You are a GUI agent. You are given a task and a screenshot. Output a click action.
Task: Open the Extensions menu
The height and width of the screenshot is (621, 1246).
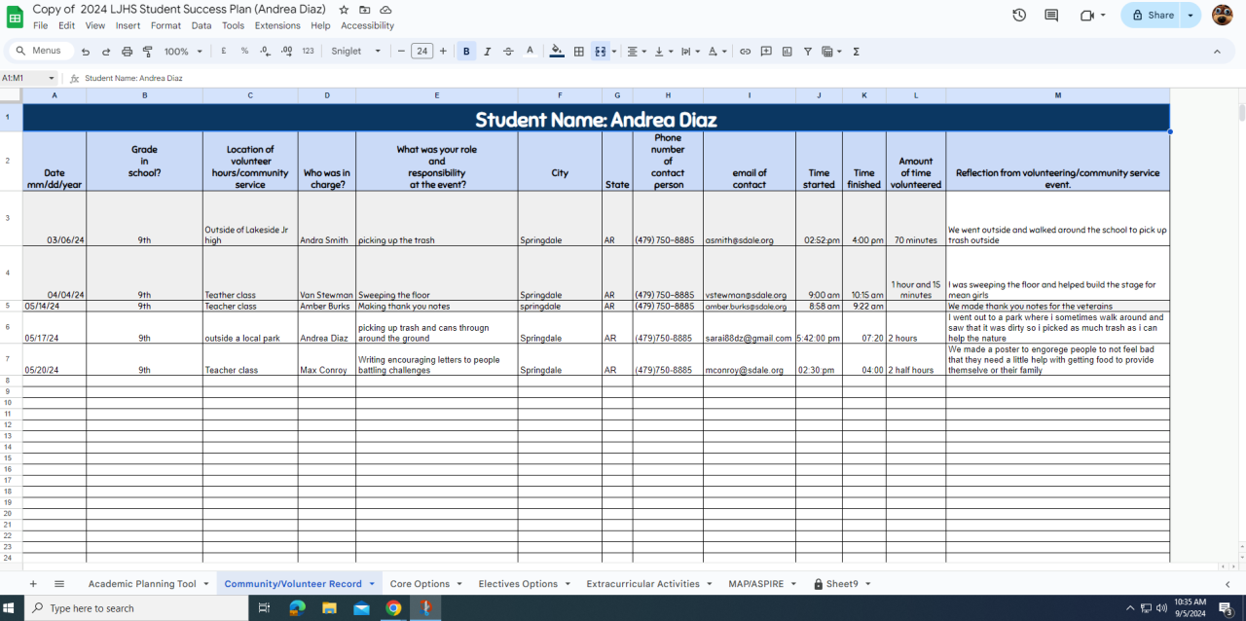coord(277,25)
